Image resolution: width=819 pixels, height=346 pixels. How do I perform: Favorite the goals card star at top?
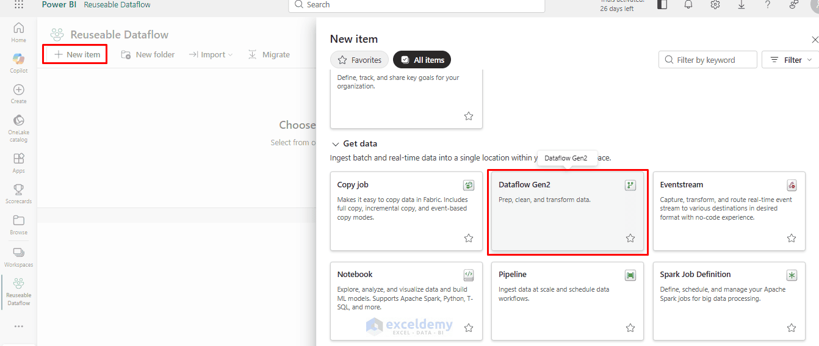point(469,116)
